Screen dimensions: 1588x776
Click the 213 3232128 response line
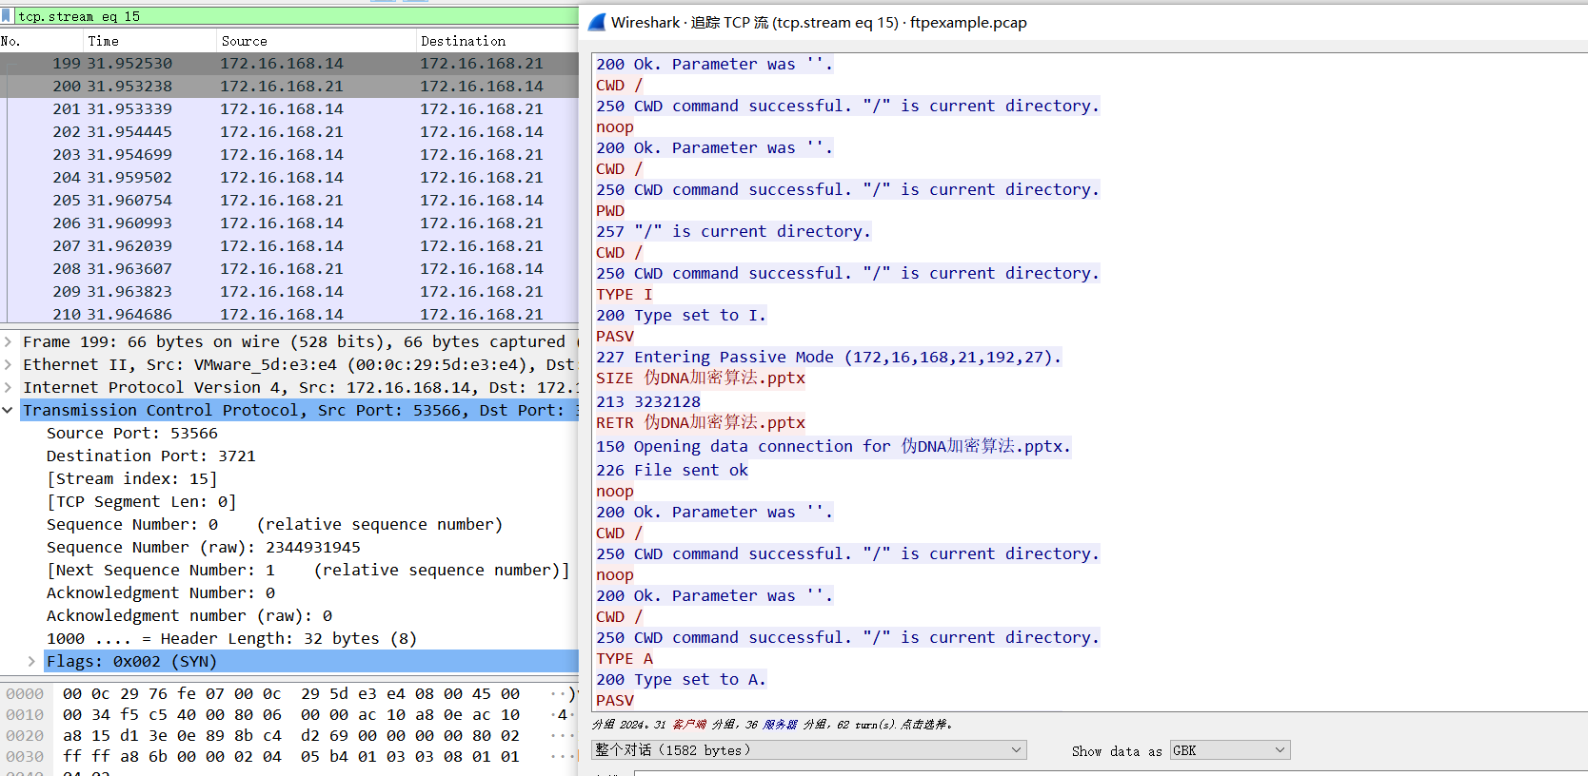[x=648, y=401]
